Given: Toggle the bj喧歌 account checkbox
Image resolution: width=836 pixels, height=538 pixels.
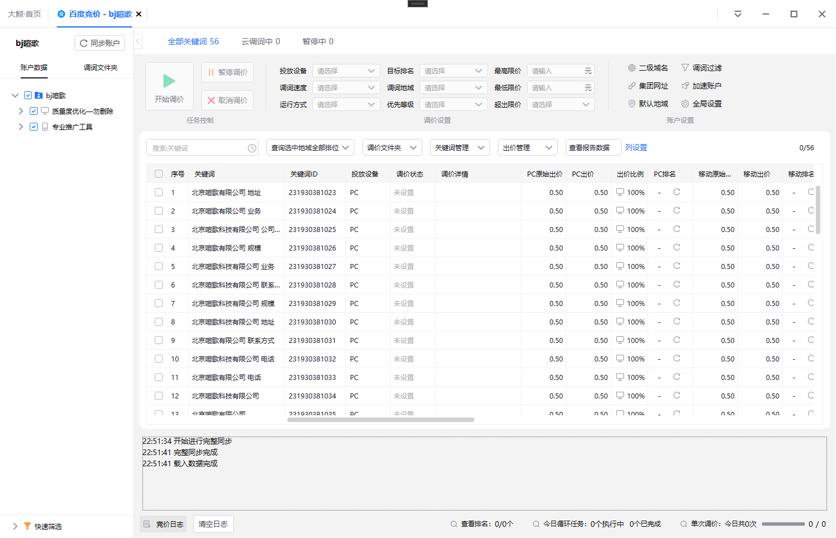Looking at the screenshot, I should pos(28,95).
